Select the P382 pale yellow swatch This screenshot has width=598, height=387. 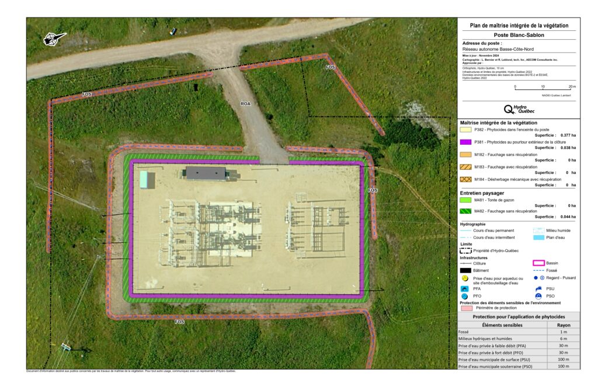[465, 130]
